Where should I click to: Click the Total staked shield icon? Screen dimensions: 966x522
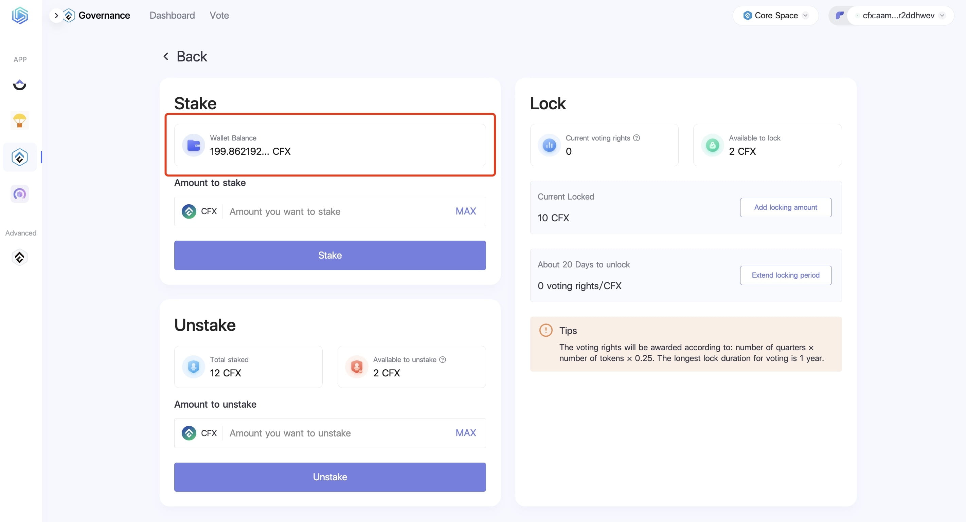tap(194, 367)
